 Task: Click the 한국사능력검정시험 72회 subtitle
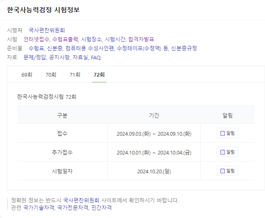click(47, 97)
